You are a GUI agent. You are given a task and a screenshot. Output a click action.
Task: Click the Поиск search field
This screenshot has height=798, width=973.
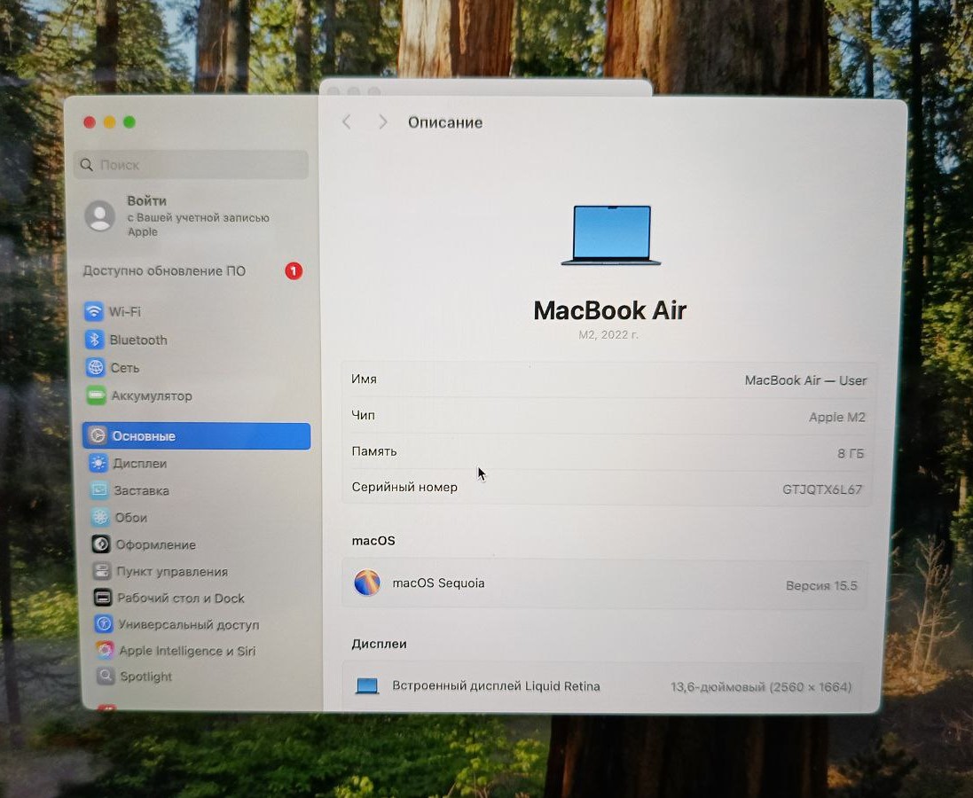(191, 164)
